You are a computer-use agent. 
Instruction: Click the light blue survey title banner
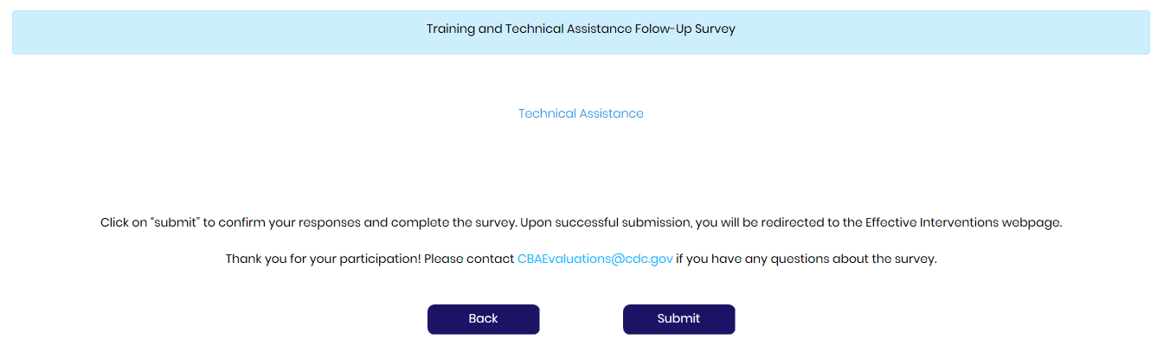click(260, 33)
